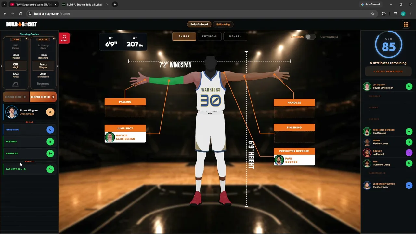416x234 pixels.
Task: Click the red Reset icon button
Action: 64,38
